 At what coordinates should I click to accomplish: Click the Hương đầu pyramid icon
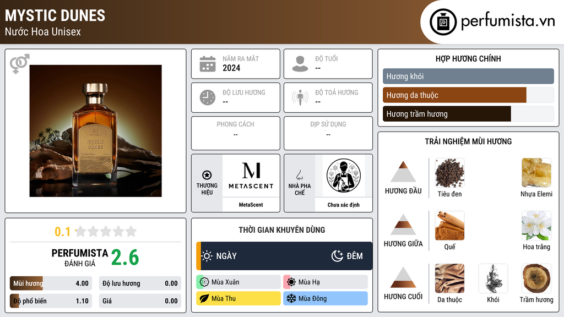click(403, 172)
